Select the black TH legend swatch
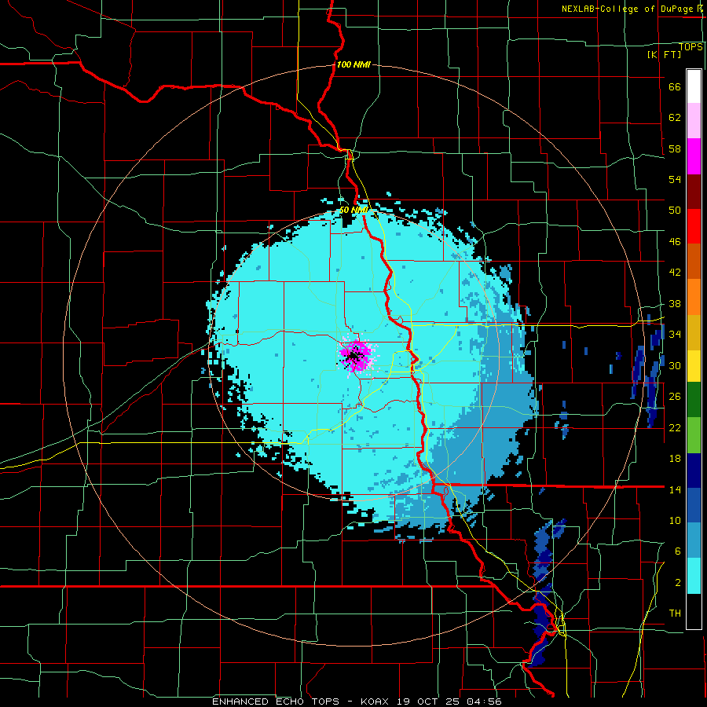The height and width of the screenshot is (707, 707). coord(694,611)
